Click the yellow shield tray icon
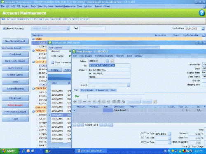The height and width of the screenshot is (154, 206). [173, 151]
